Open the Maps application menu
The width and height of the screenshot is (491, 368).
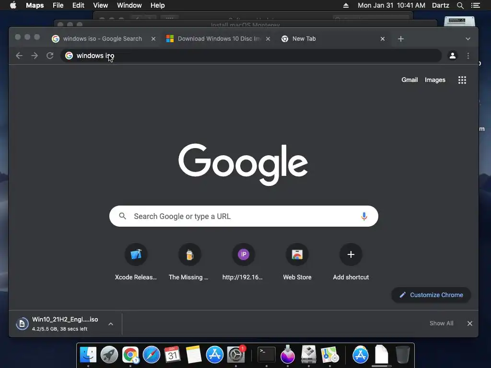[35, 5]
